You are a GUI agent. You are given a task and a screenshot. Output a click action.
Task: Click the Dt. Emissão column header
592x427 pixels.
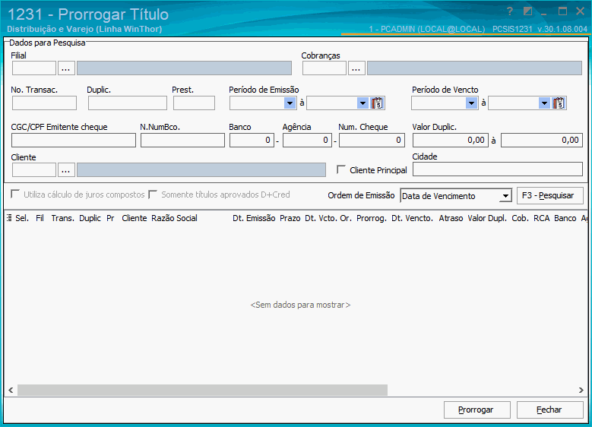click(254, 218)
